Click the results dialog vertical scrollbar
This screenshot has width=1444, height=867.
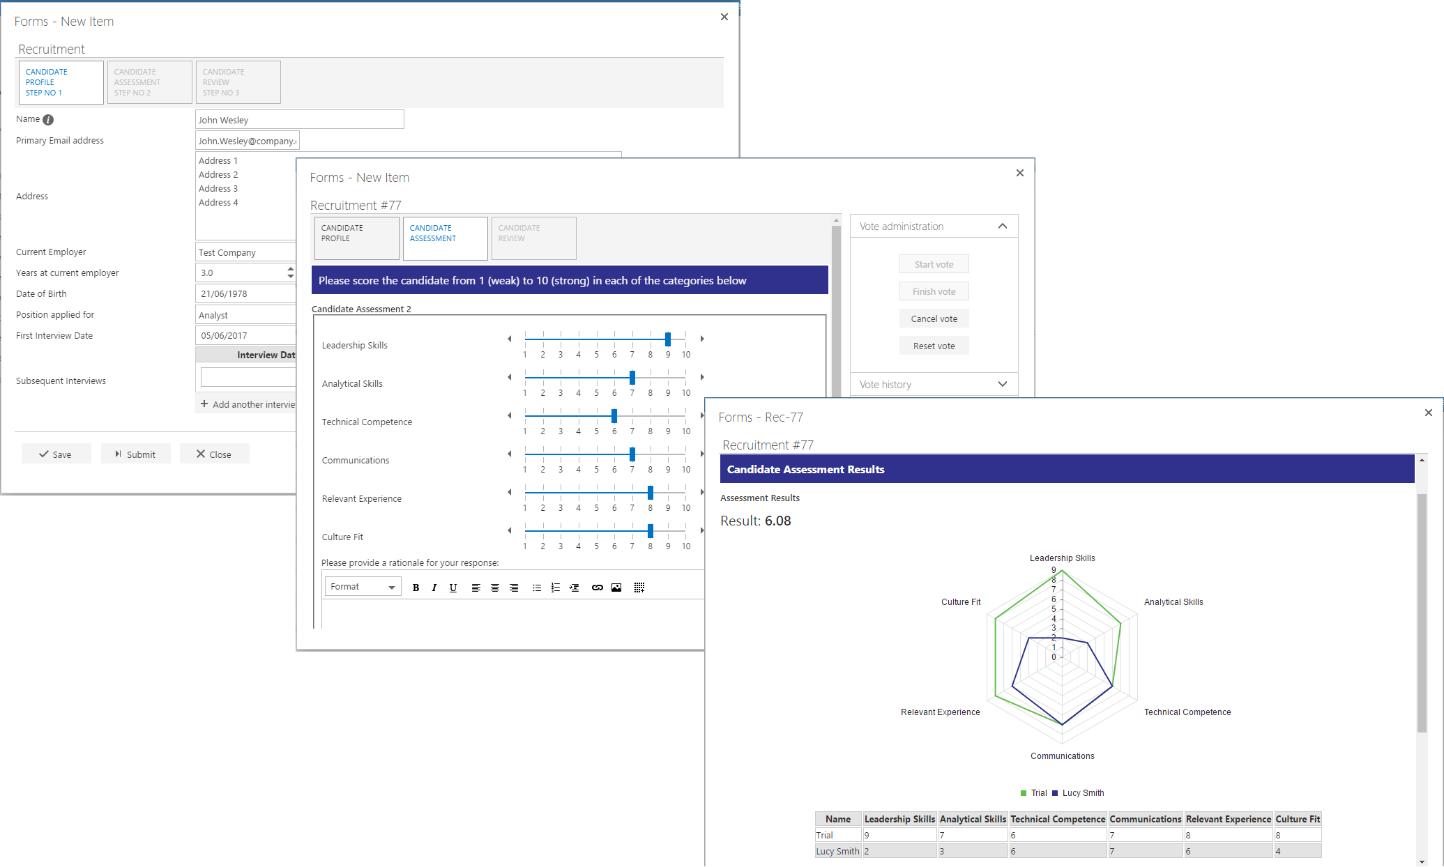click(1422, 613)
